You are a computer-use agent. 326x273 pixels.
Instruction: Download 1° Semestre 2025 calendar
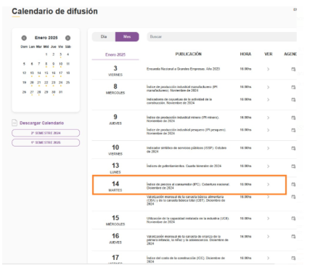(46, 142)
